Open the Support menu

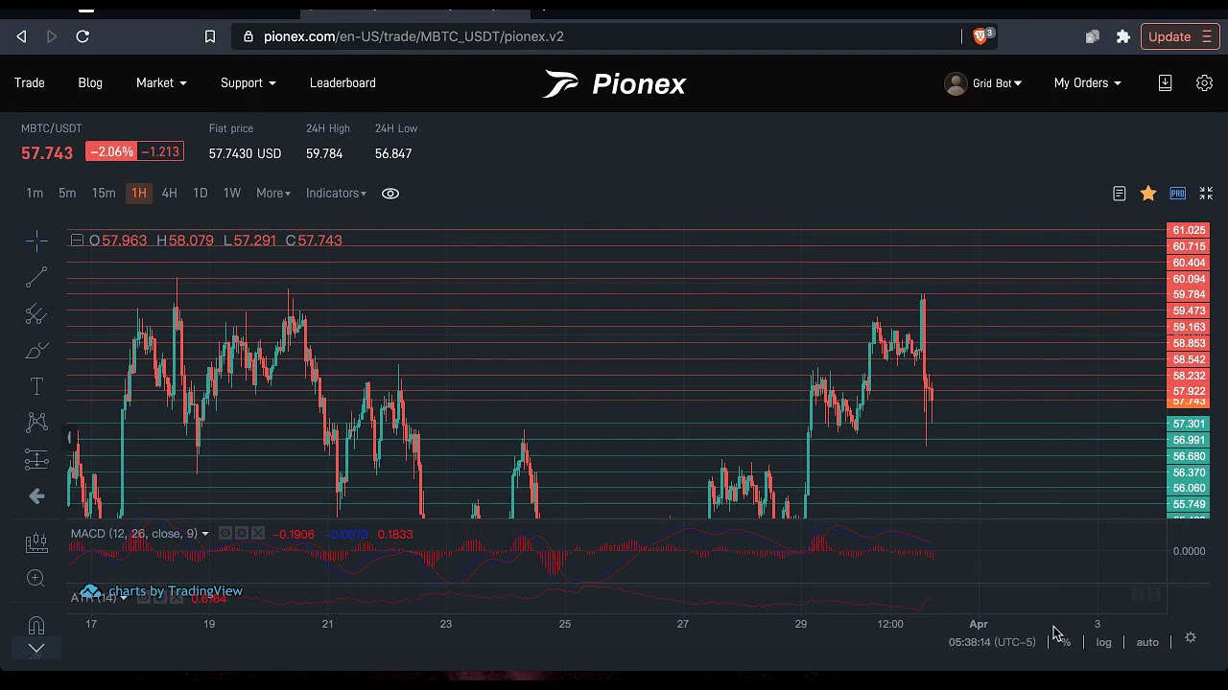(x=248, y=83)
